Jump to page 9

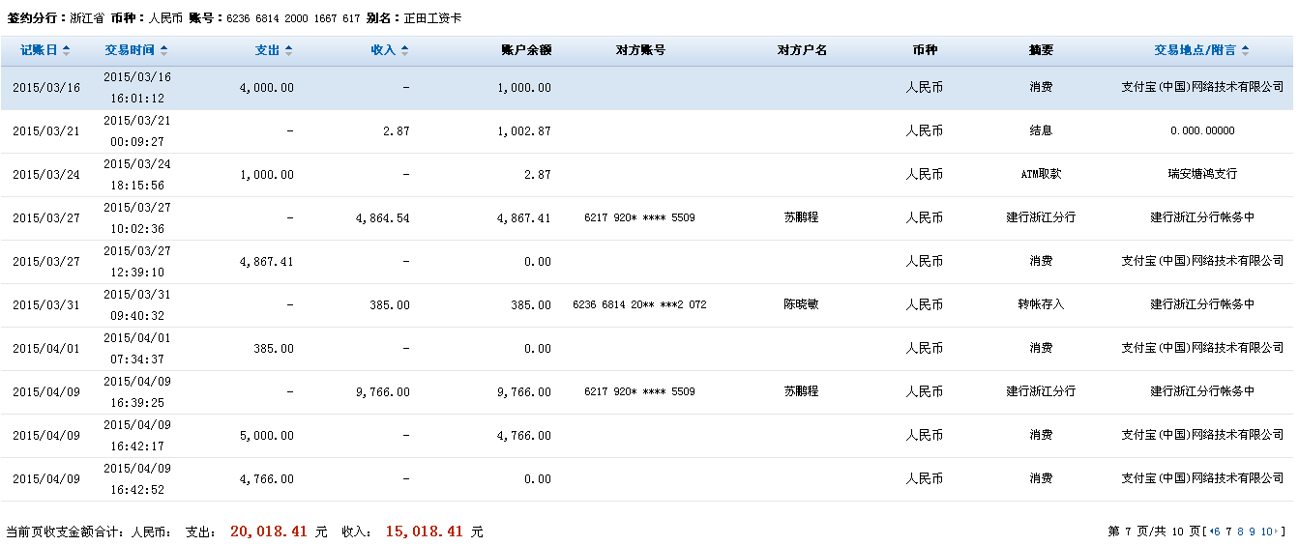point(1252,532)
